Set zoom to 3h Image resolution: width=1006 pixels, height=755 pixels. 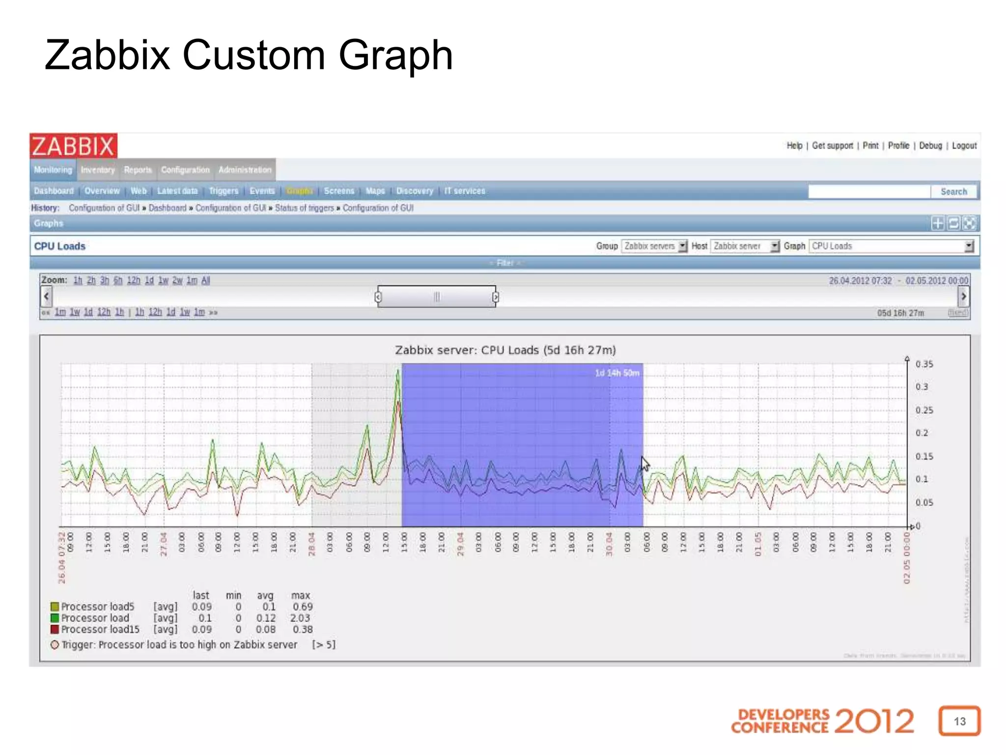pos(105,281)
